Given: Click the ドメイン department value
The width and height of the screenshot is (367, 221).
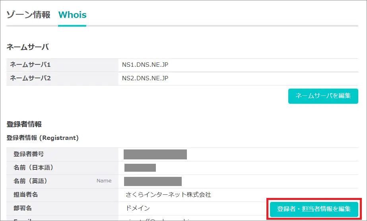Looking at the screenshot, I should pos(138,208).
